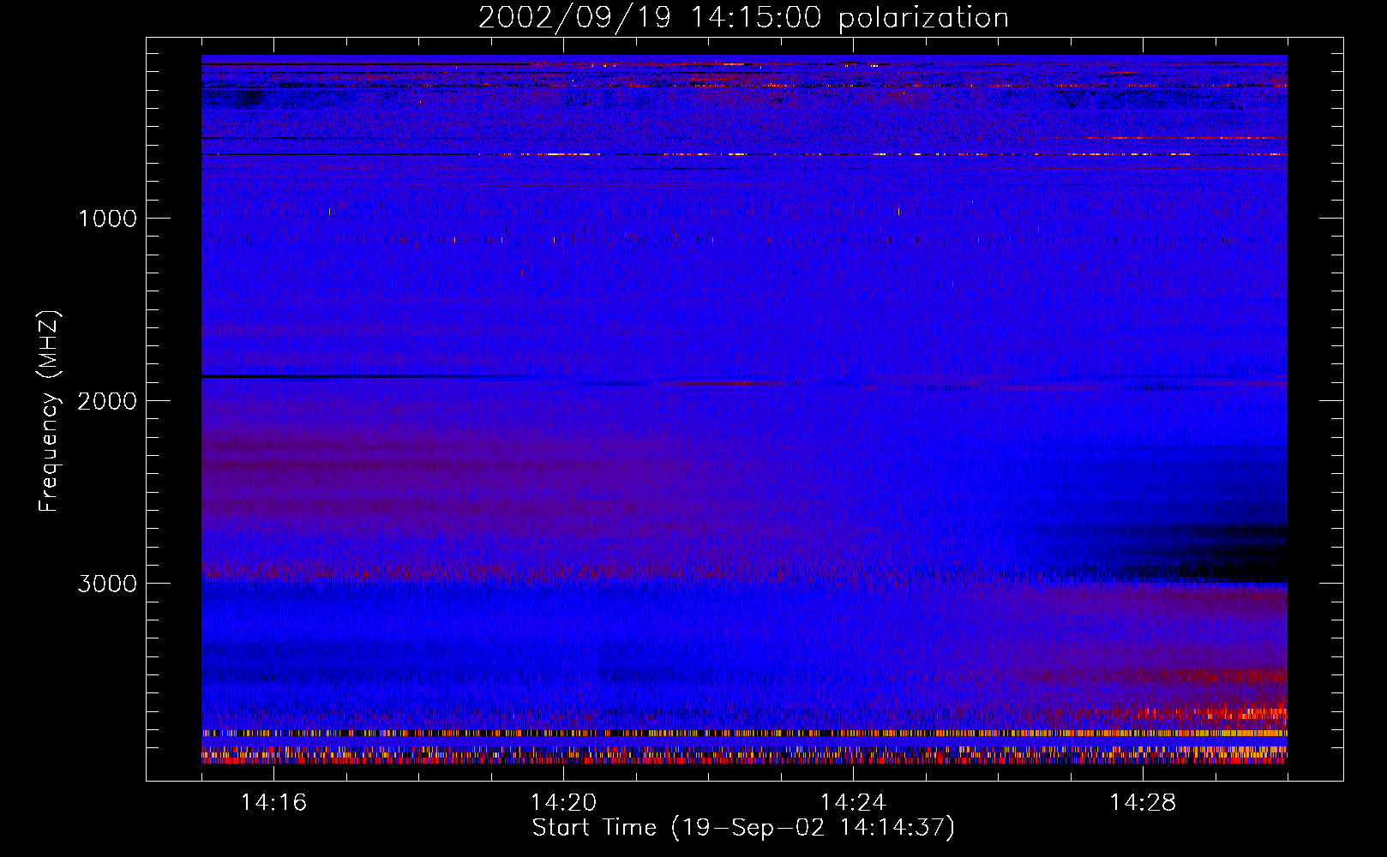Viewport: 1387px width, 857px height.
Task: Click the 'Frequency (MHZ)' axis label
Action: click(49, 411)
